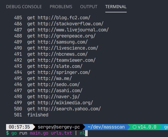Place cursor at end of command line
This screenshot has width=168, height=137.
(x=86, y=133)
